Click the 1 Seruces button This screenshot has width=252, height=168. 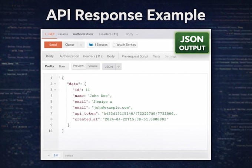tap(98, 45)
